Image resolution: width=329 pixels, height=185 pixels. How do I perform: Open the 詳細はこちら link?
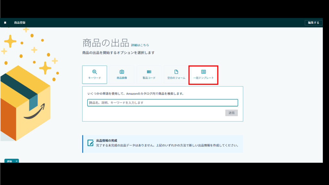point(140,45)
